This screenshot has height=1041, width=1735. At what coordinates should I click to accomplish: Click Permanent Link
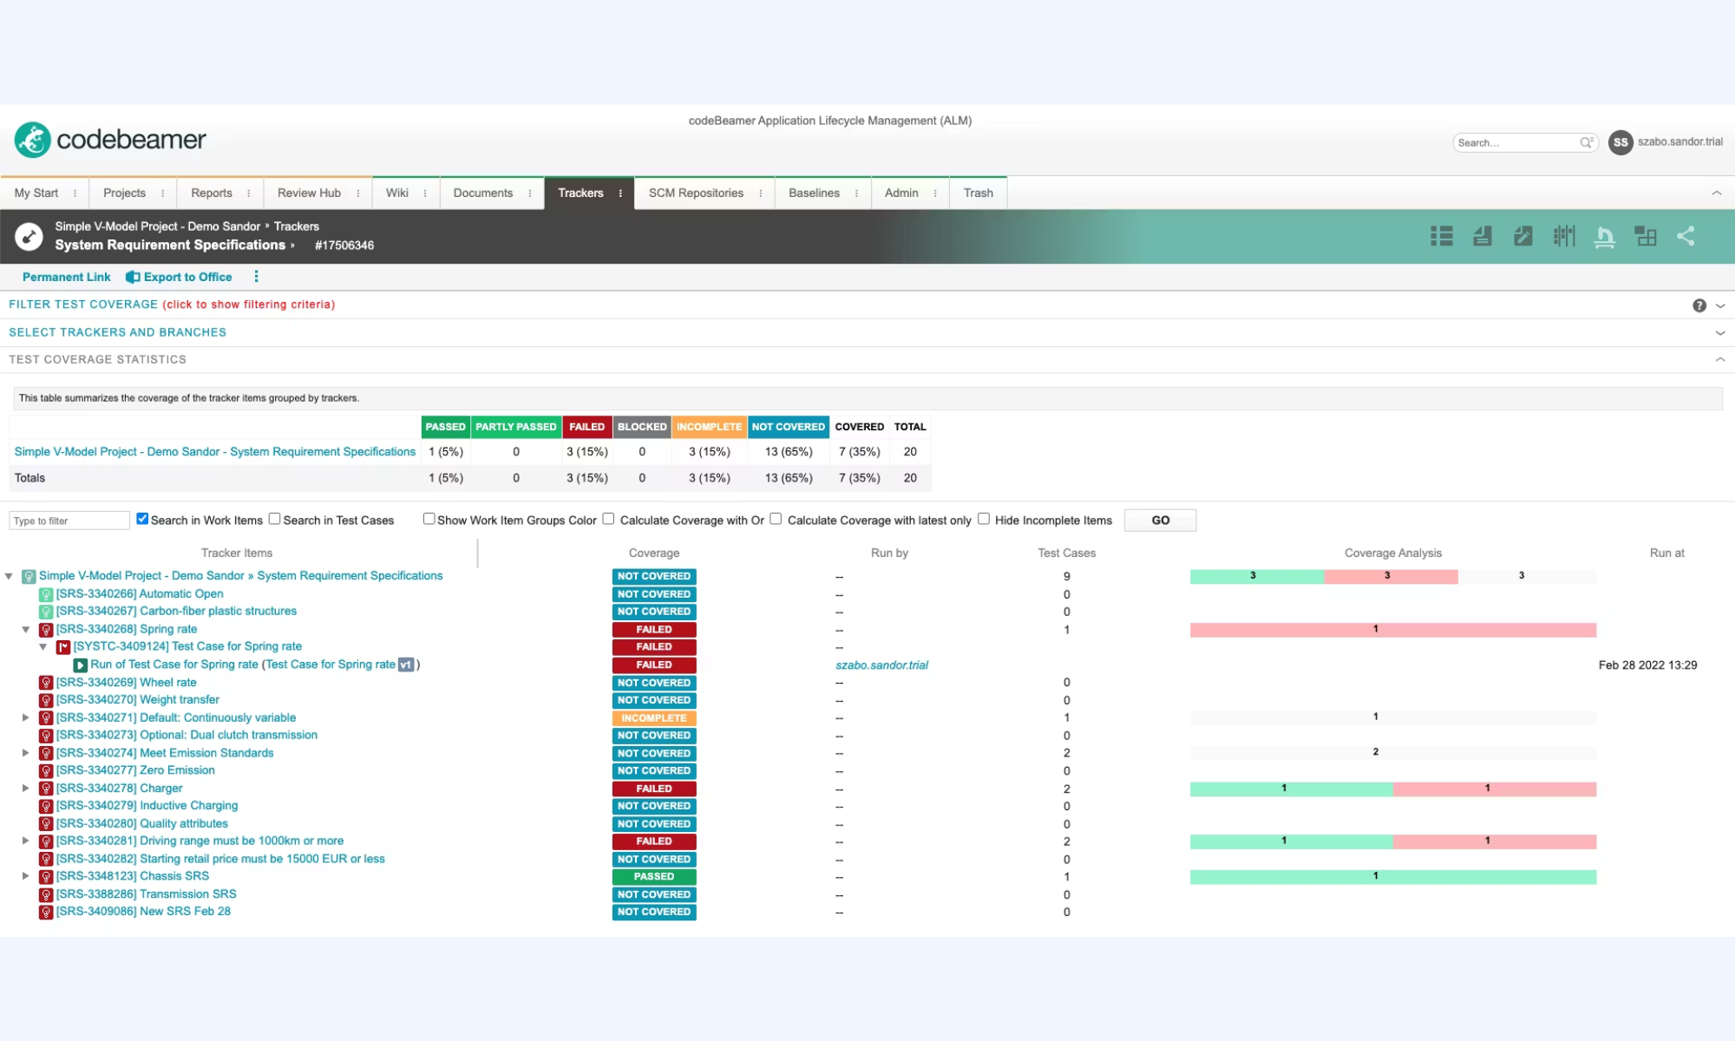coord(67,278)
